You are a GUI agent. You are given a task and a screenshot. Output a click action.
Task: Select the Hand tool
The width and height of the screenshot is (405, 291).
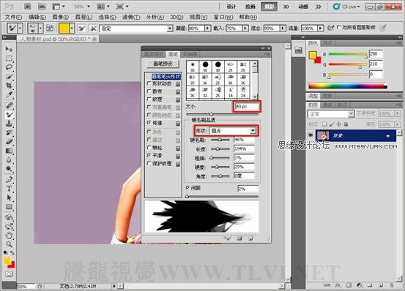click(9, 235)
